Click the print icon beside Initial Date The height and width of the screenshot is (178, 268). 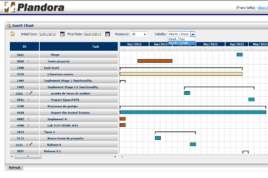pyautogui.click(x=13, y=34)
